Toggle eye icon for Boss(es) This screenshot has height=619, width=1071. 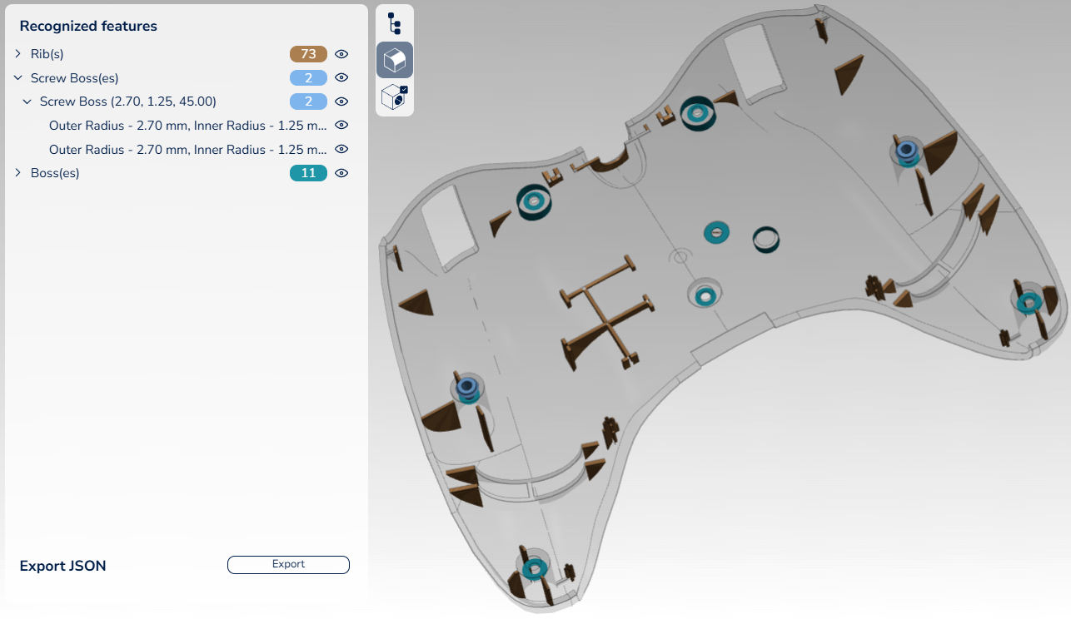pos(341,173)
